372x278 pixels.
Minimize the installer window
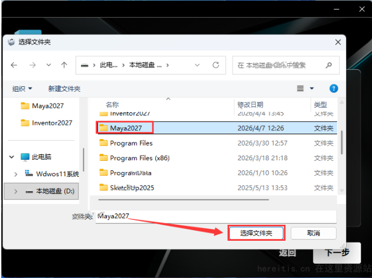[336, 9]
